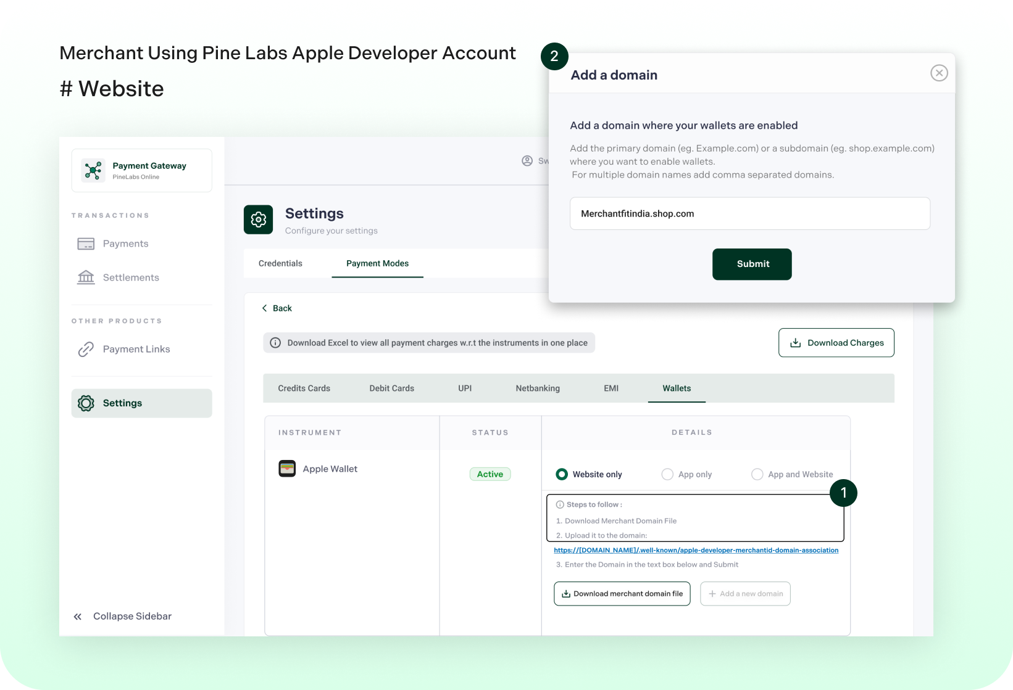Open the Netbanking payment tab
Image resolution: width=1013 pixels, height=690 pixels.
click(537, 388)
